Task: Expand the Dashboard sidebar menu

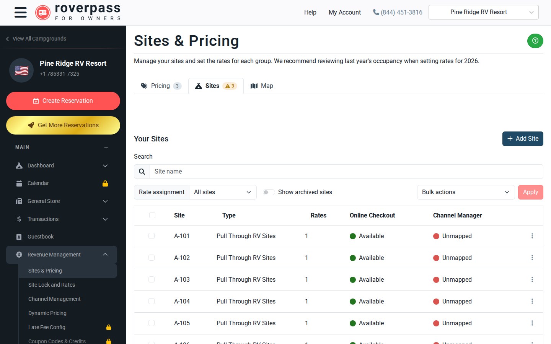Action: 61,166
